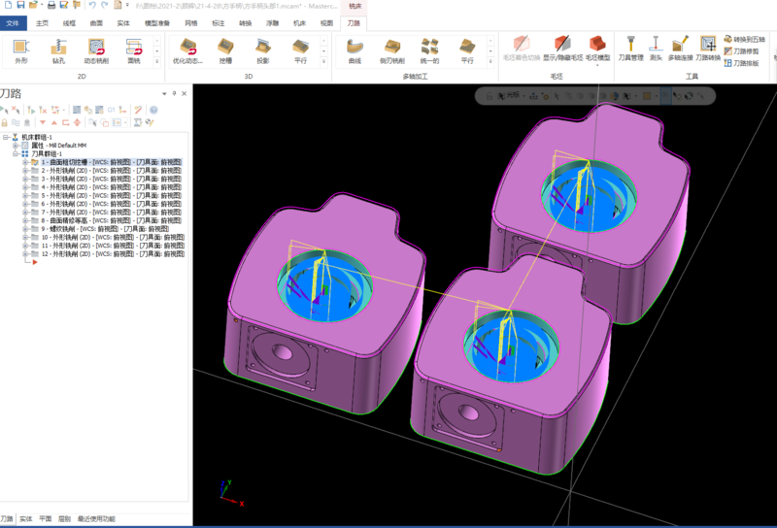This screenshot has width=777, height=528.
Task: Open 最近使用功能 bottom panel tab
Action: (x=96, y=518)
